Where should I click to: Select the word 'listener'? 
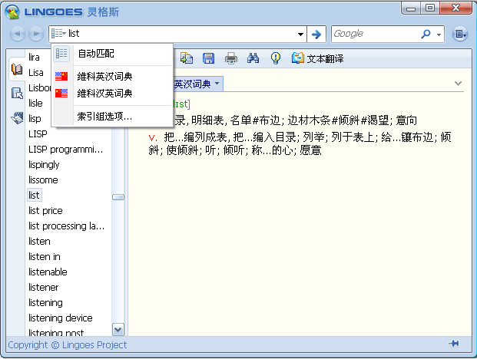point(44,288)
